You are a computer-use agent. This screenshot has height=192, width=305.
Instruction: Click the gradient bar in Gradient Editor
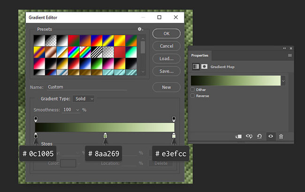(105, 127)
